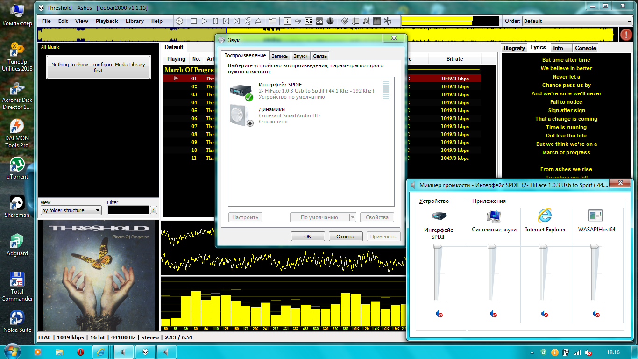Click the album cover art thumbnail
The height and width of the screenshot is (359, 638).
click(x=99, y=275)
